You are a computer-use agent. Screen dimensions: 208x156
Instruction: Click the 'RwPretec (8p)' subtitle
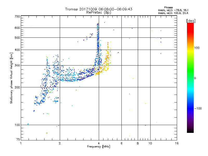tap(99, 12)
